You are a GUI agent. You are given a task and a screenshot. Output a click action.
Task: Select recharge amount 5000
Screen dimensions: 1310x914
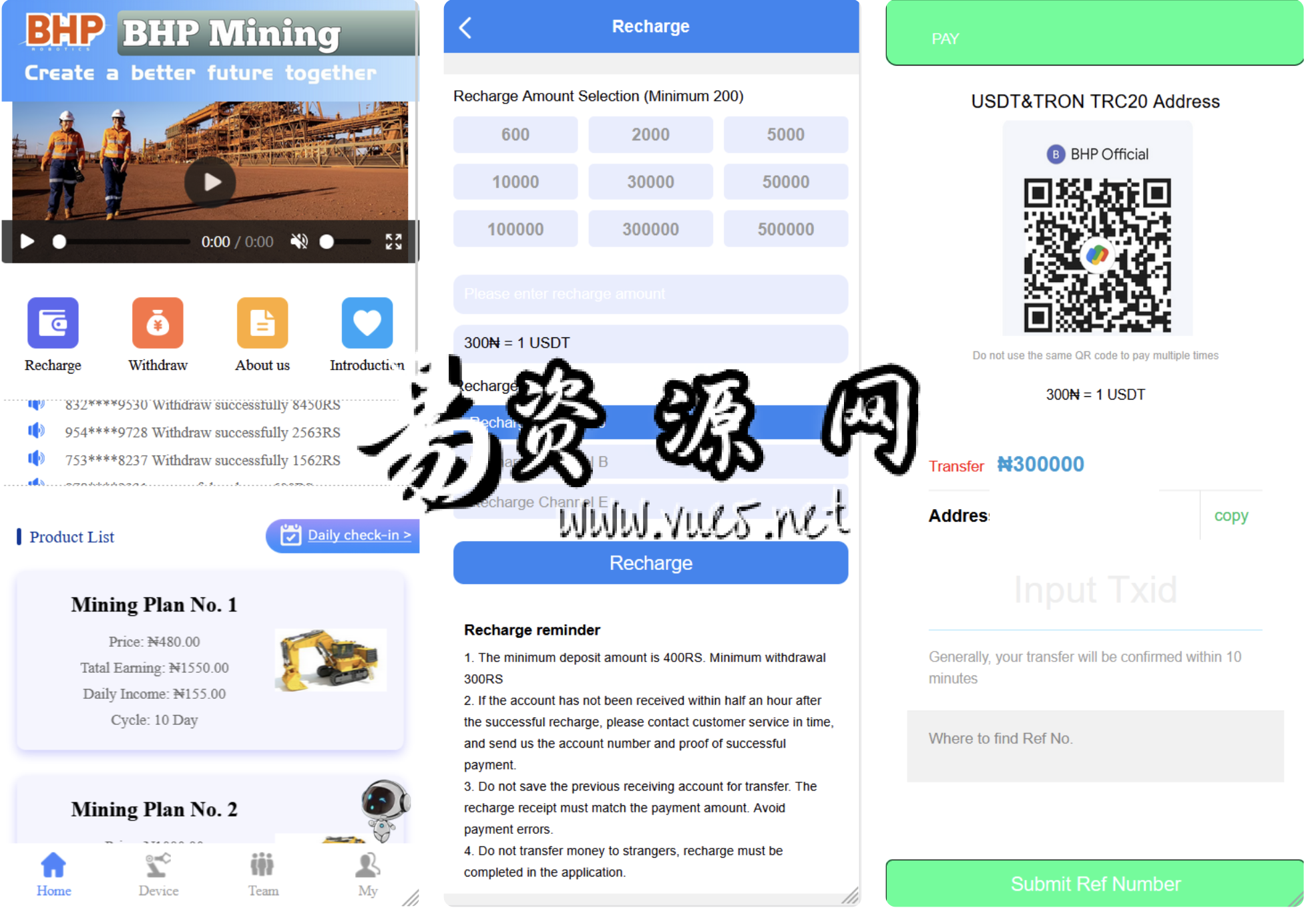[786, 134]
